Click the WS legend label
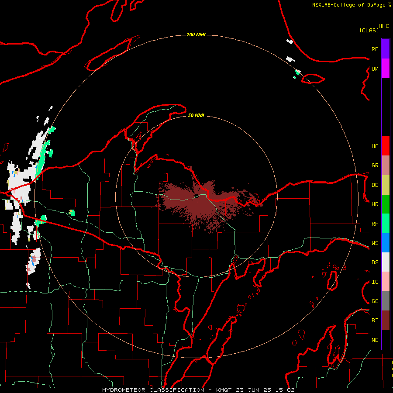The height and width of the screenshot is (393, 393). coord(375,243)
